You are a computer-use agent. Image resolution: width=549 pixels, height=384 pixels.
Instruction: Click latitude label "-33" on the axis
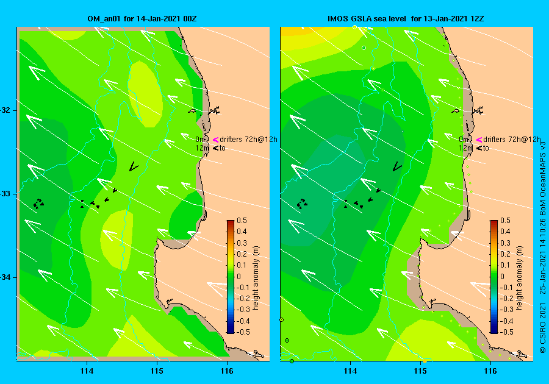[6, 194]
